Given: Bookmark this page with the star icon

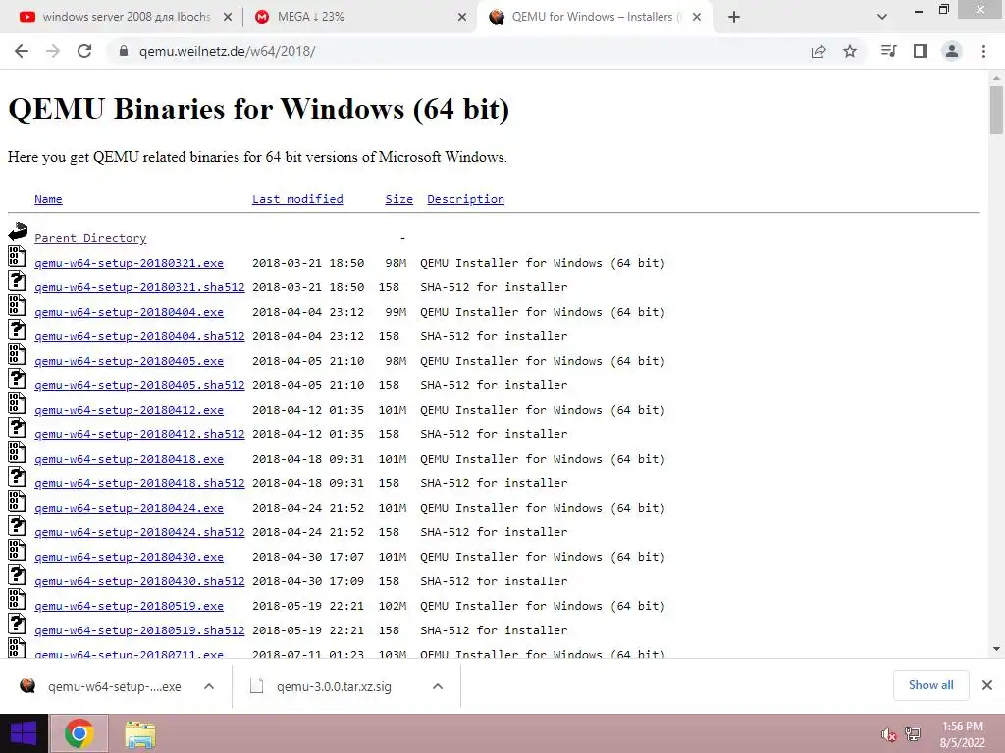Looking at the screenshot, I should pyautogui.click(x=850, y=51).
